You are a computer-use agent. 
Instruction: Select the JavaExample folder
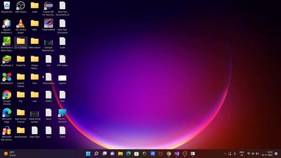[x=21, y=132]
